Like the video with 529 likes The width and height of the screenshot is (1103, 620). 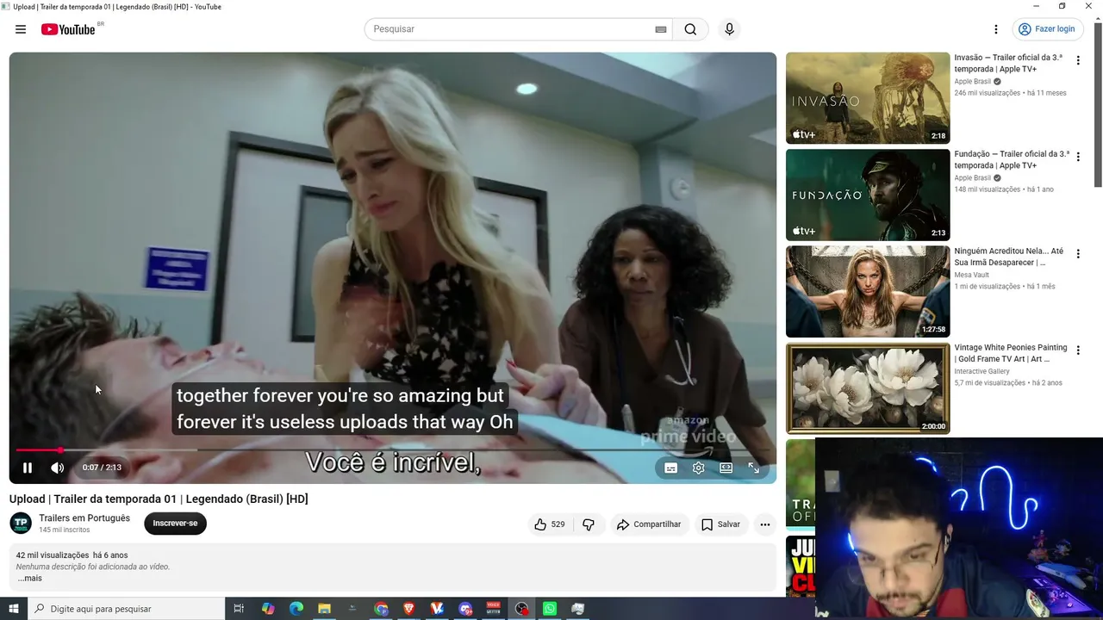550,524
